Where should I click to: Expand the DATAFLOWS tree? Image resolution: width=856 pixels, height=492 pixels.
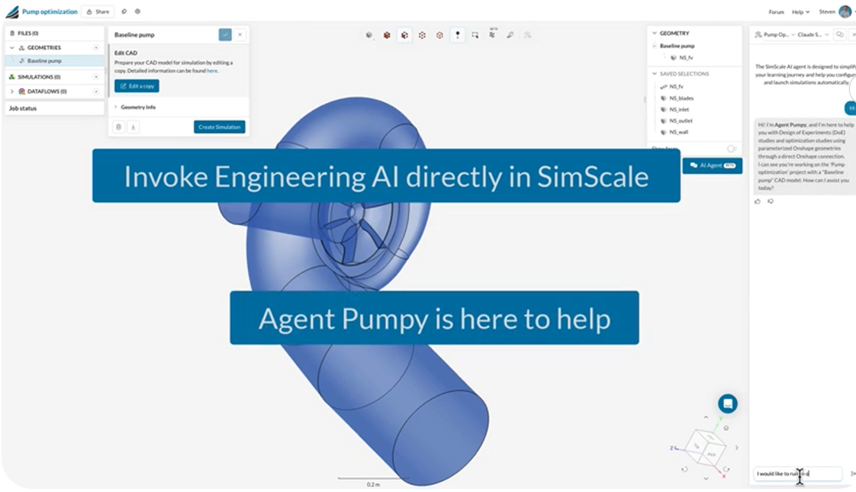(12, 92)
